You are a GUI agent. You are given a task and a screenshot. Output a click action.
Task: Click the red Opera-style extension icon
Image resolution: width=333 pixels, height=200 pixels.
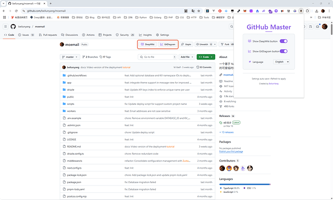pos(220,11)
